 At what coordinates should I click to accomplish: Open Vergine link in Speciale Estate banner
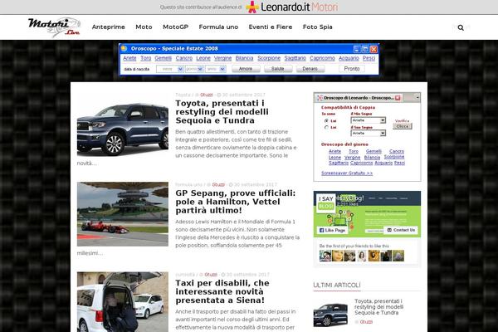pyautogui.click(x=222, y=58)
